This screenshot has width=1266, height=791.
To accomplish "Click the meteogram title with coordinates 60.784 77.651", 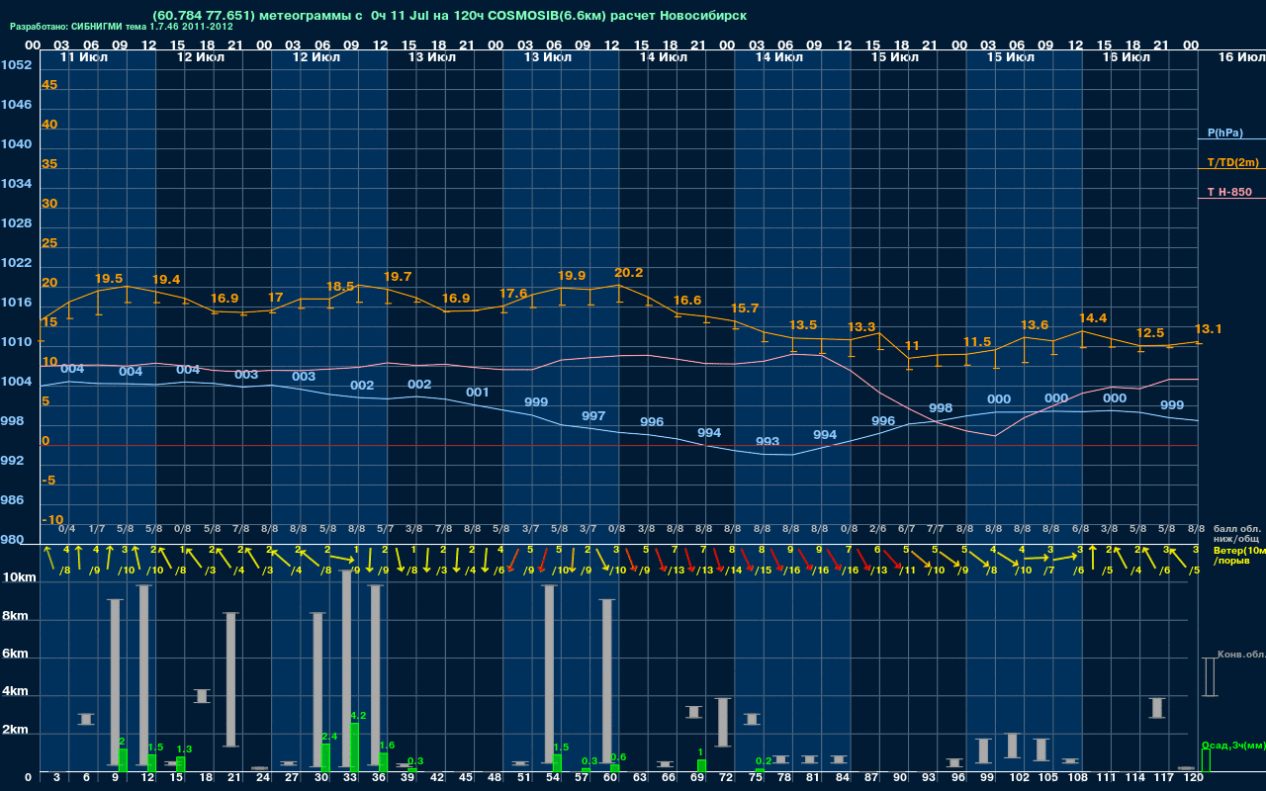I will click(449, 16).
